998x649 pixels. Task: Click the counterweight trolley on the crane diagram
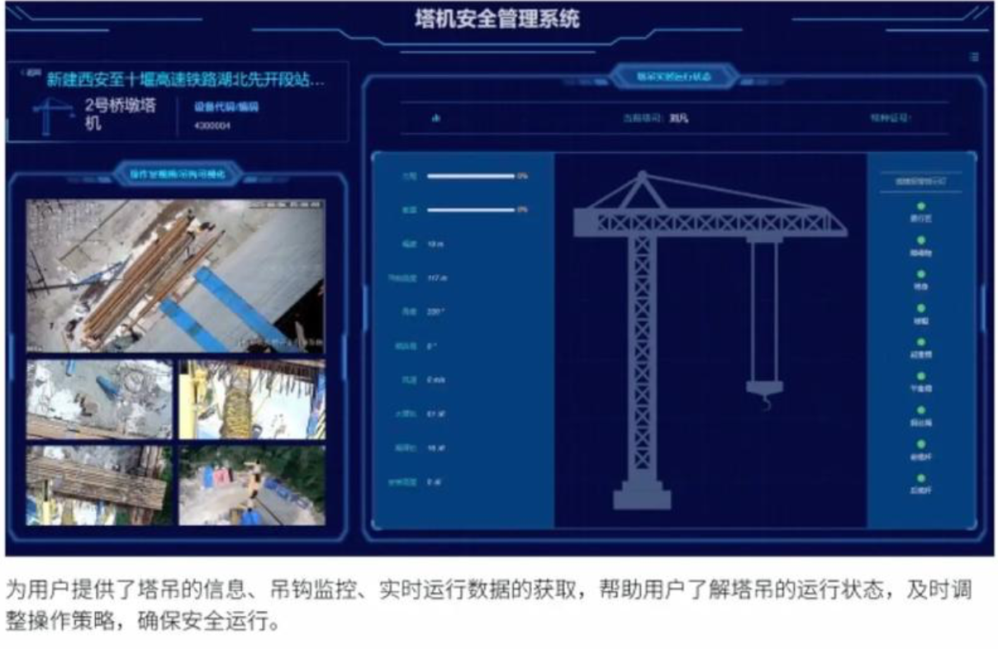point(763,239)
